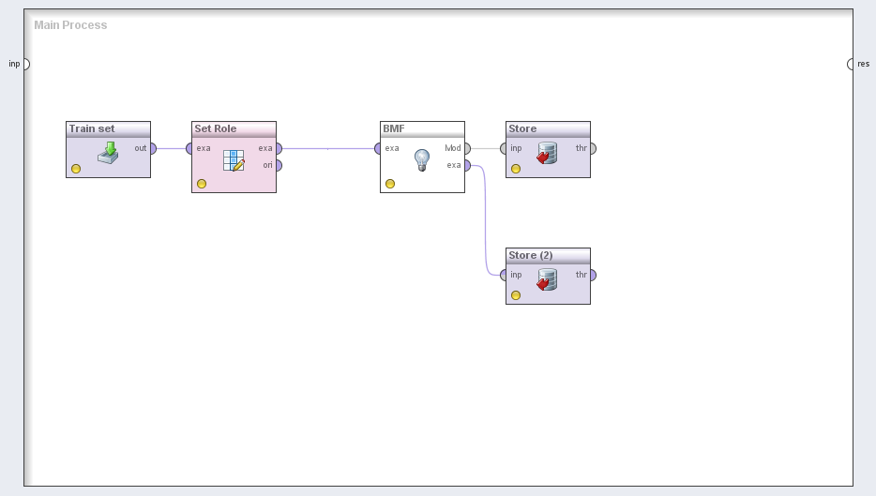This screenshot has height=496, width=876.
Task: Select the connection between Set Role and BMF
Action: coord(328,148)
